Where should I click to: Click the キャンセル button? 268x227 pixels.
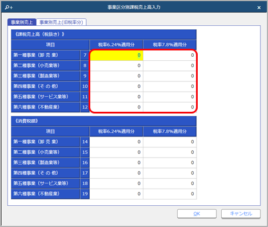pos(241,214)
